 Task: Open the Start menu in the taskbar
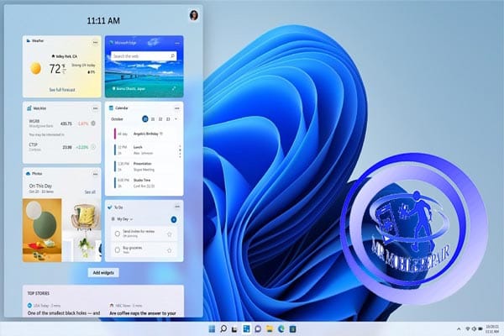tap(212, 328)
